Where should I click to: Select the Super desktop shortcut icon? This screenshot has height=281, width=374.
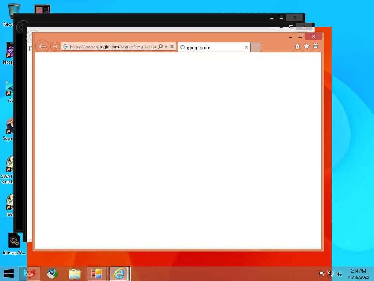(8, 129)
